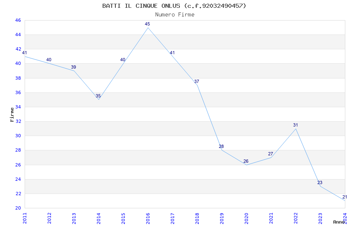
Task: Click the 'Firme' y-axis title
Action: click(12, 115)
